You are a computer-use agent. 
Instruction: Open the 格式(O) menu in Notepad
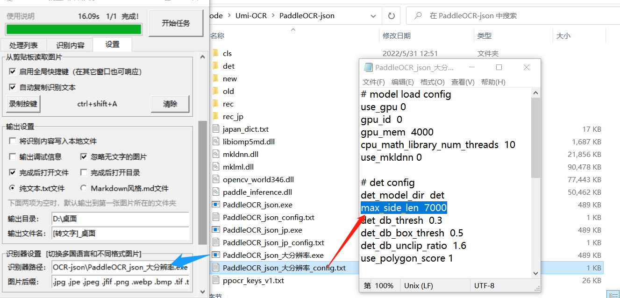432,82
